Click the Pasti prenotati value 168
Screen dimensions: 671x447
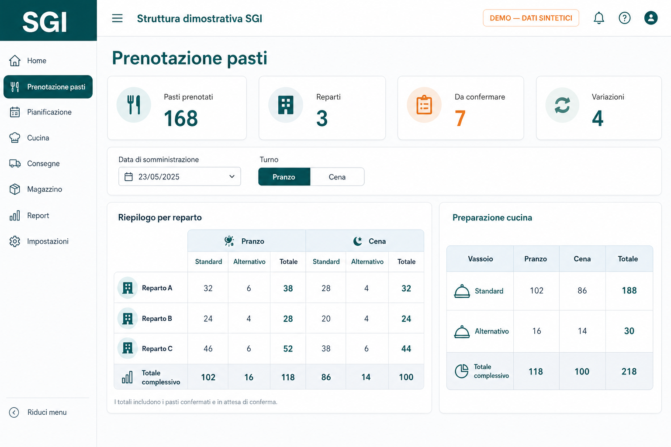181,118
